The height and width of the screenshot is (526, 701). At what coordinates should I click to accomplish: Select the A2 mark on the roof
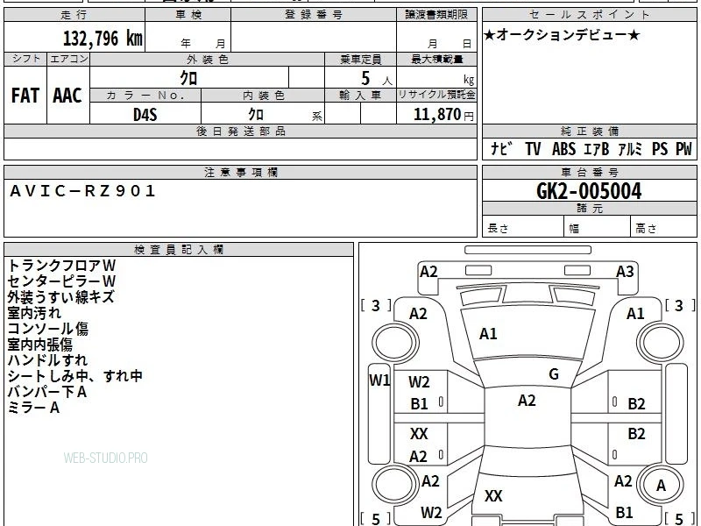pyautogui.click(x=527, y=401)
